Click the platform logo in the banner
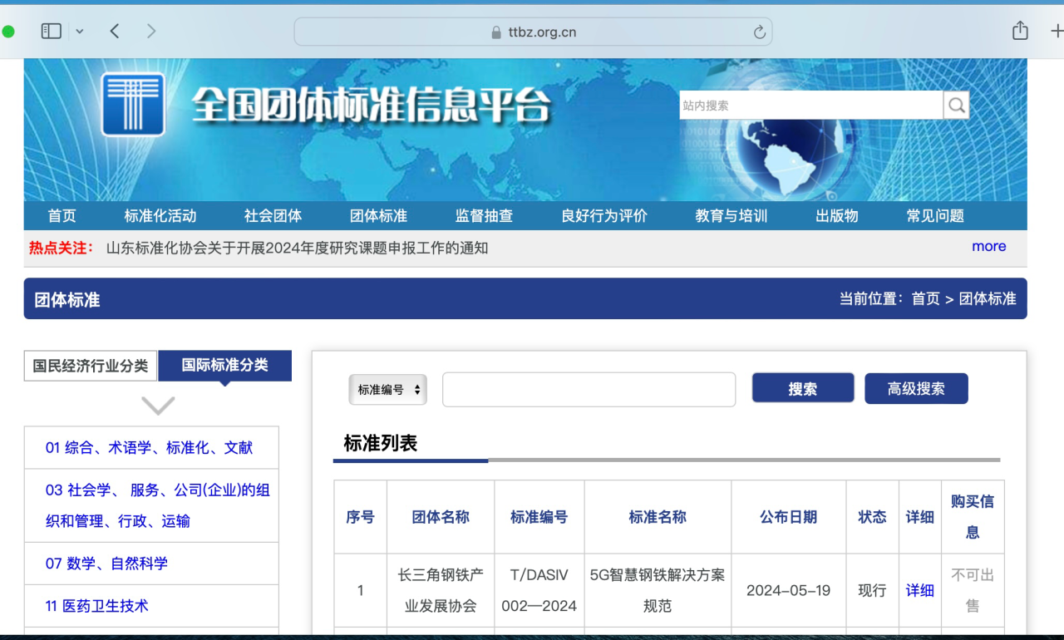This screenshot has height=640, width=1064. (x=133, y=105)
